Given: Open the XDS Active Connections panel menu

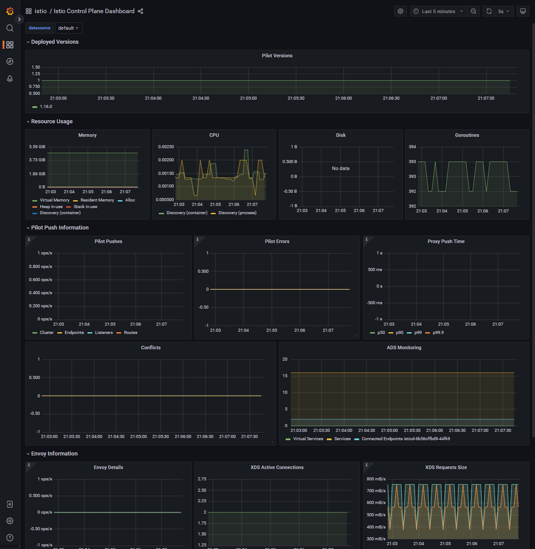Looking at the screenshot, I should click(x=277, y=467).
